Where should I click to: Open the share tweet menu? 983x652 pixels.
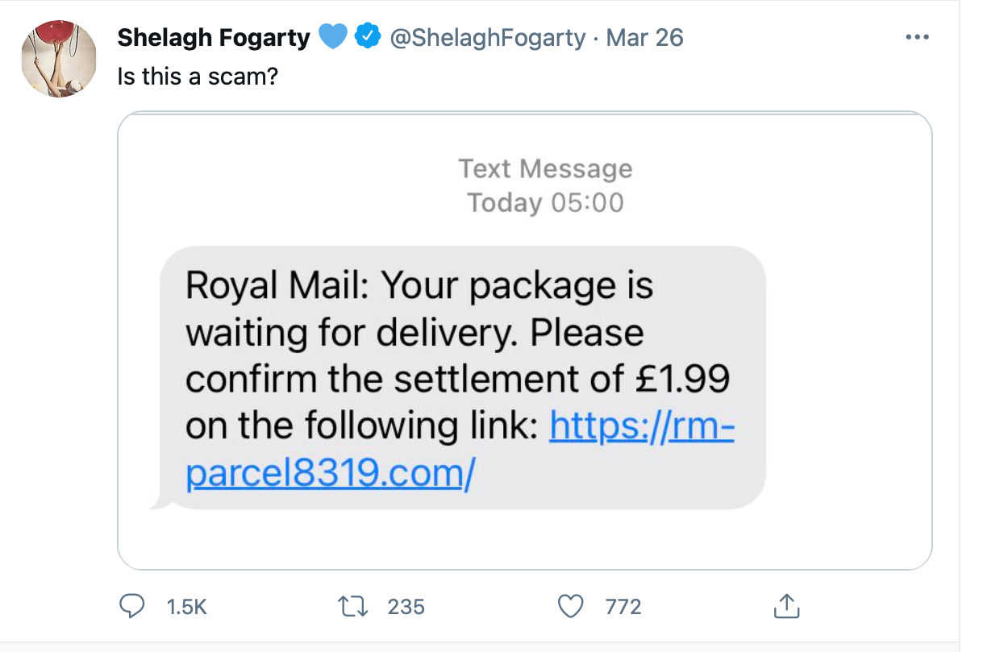tap(786, 605)
